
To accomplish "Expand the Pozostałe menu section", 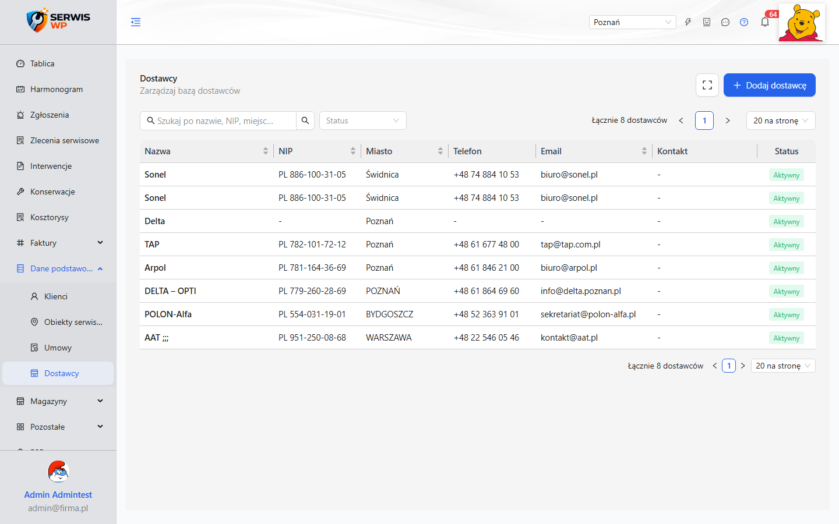I will click(x=58, y=427).
